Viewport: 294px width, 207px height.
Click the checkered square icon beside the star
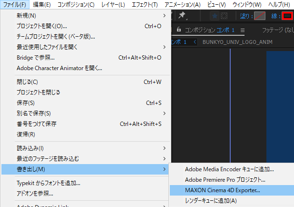pos(224,16)
